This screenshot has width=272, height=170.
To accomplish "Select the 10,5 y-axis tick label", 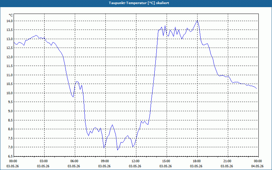I will [10, 84].
